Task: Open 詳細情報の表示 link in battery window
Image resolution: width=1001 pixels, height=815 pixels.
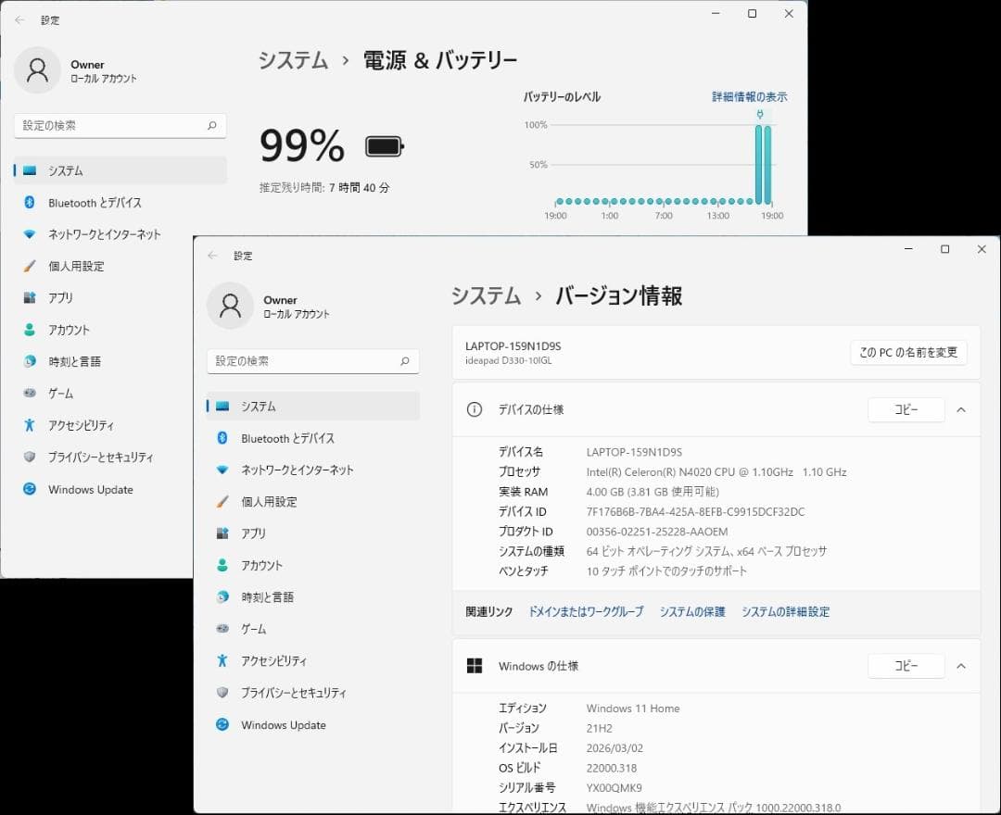Action: click(750, 97)
